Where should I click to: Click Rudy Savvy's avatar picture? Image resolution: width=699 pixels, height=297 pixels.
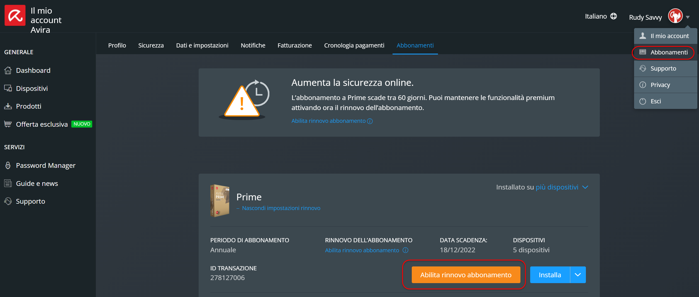tap(675, 16)
